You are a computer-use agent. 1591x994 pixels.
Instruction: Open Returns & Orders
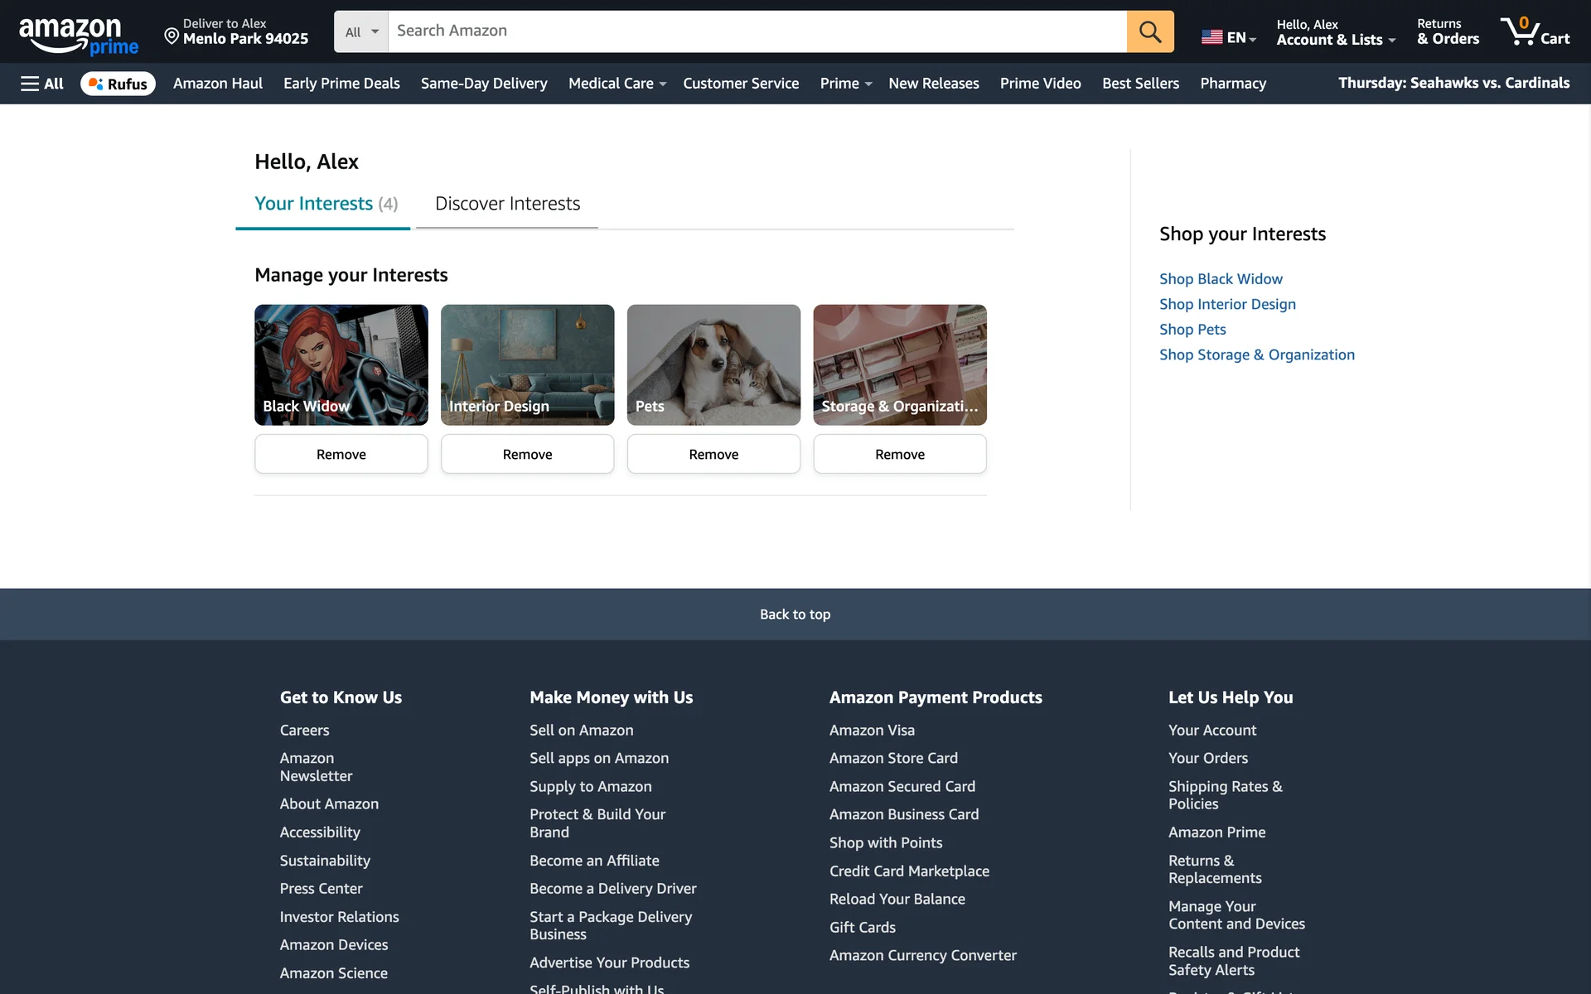[x=1447, y=31]
